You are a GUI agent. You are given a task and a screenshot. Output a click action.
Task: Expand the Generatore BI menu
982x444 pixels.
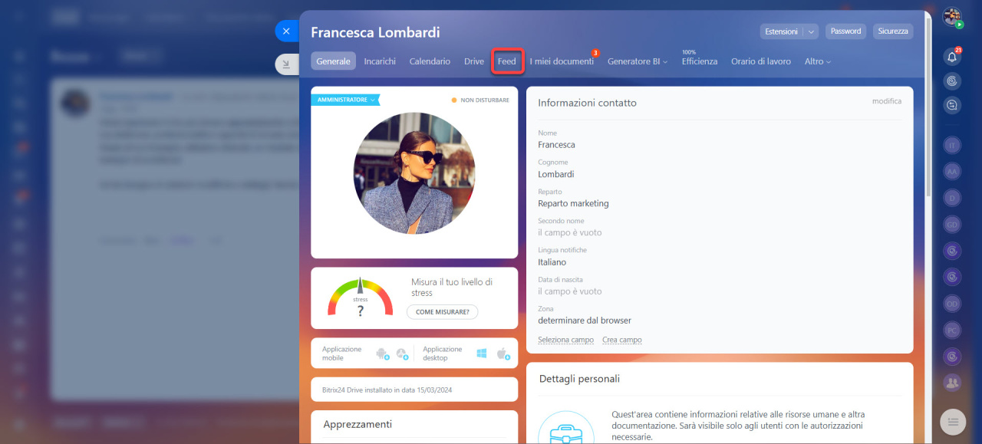[x=638, y=61]
